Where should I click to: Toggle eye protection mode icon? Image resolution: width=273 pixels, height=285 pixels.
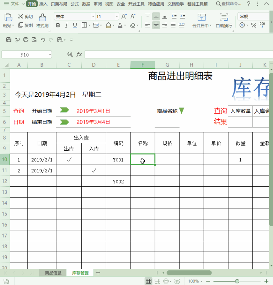177,281
